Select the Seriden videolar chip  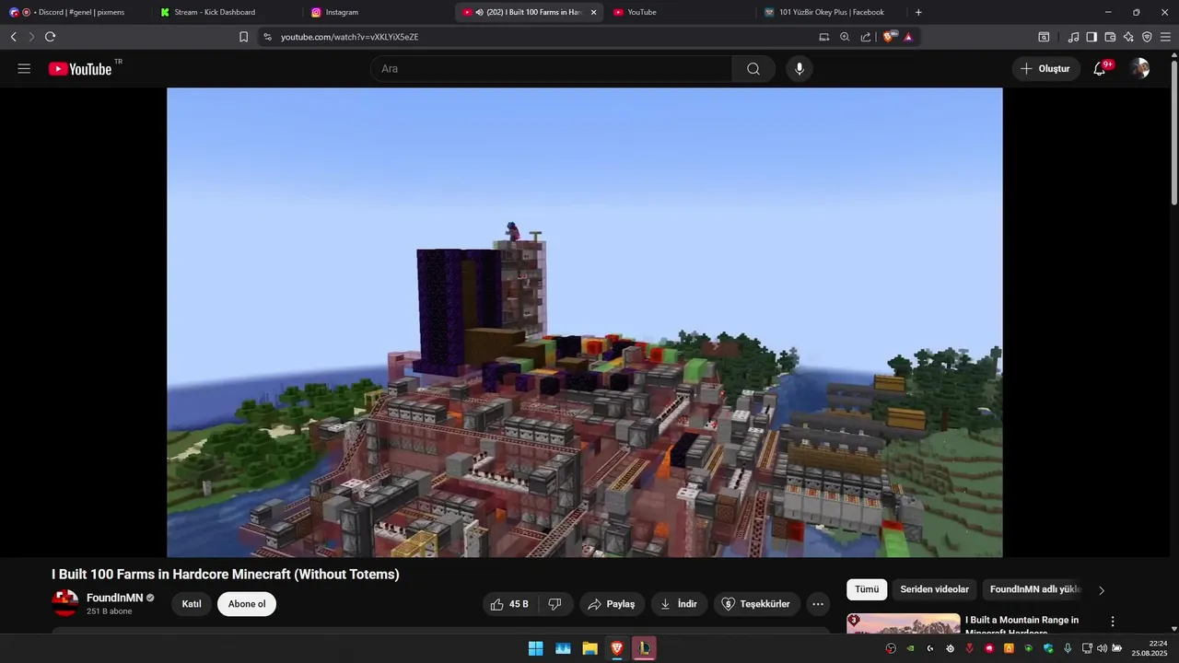click(x=934, y=589)
